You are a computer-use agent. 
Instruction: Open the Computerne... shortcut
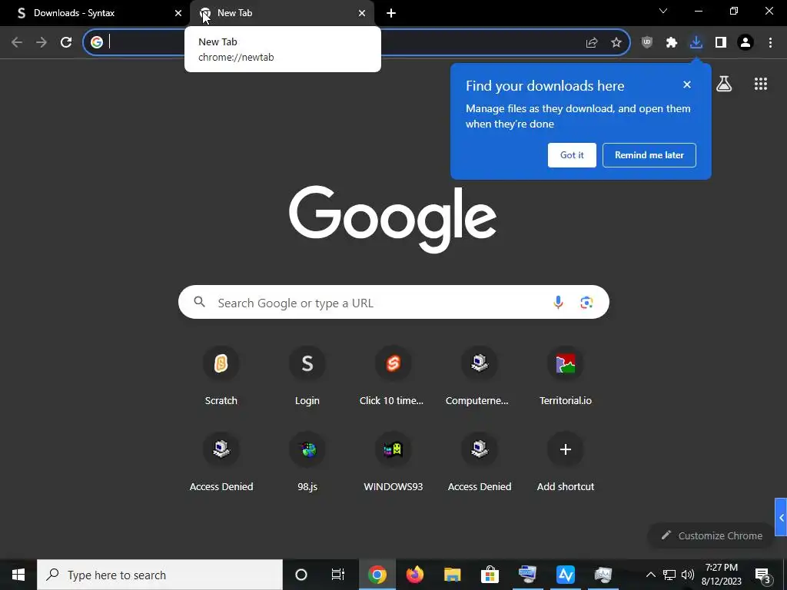tap(480, 376)
